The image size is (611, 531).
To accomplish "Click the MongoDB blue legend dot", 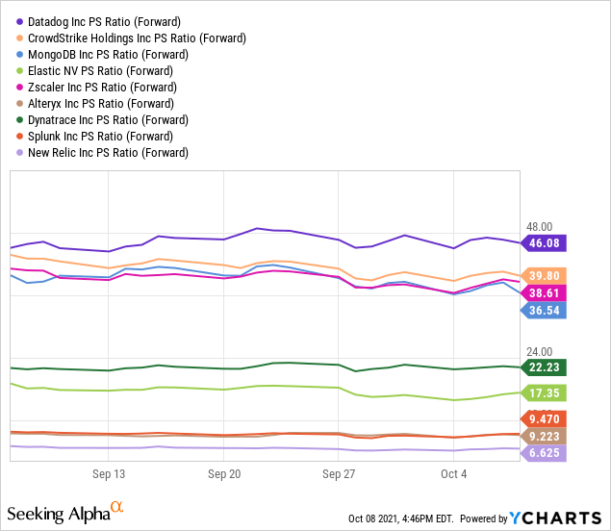I will [17, 54].
